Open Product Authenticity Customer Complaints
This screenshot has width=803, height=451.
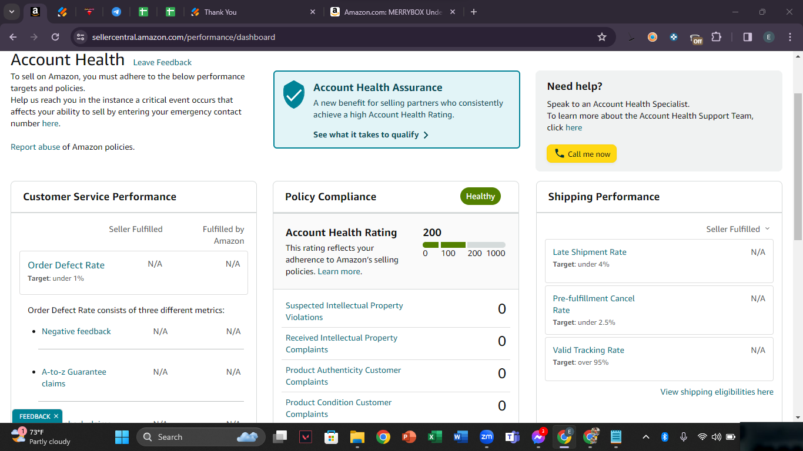tap(343, 376)
